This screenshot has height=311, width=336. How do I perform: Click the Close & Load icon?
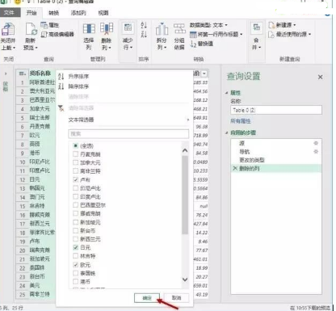pos(8,29)
